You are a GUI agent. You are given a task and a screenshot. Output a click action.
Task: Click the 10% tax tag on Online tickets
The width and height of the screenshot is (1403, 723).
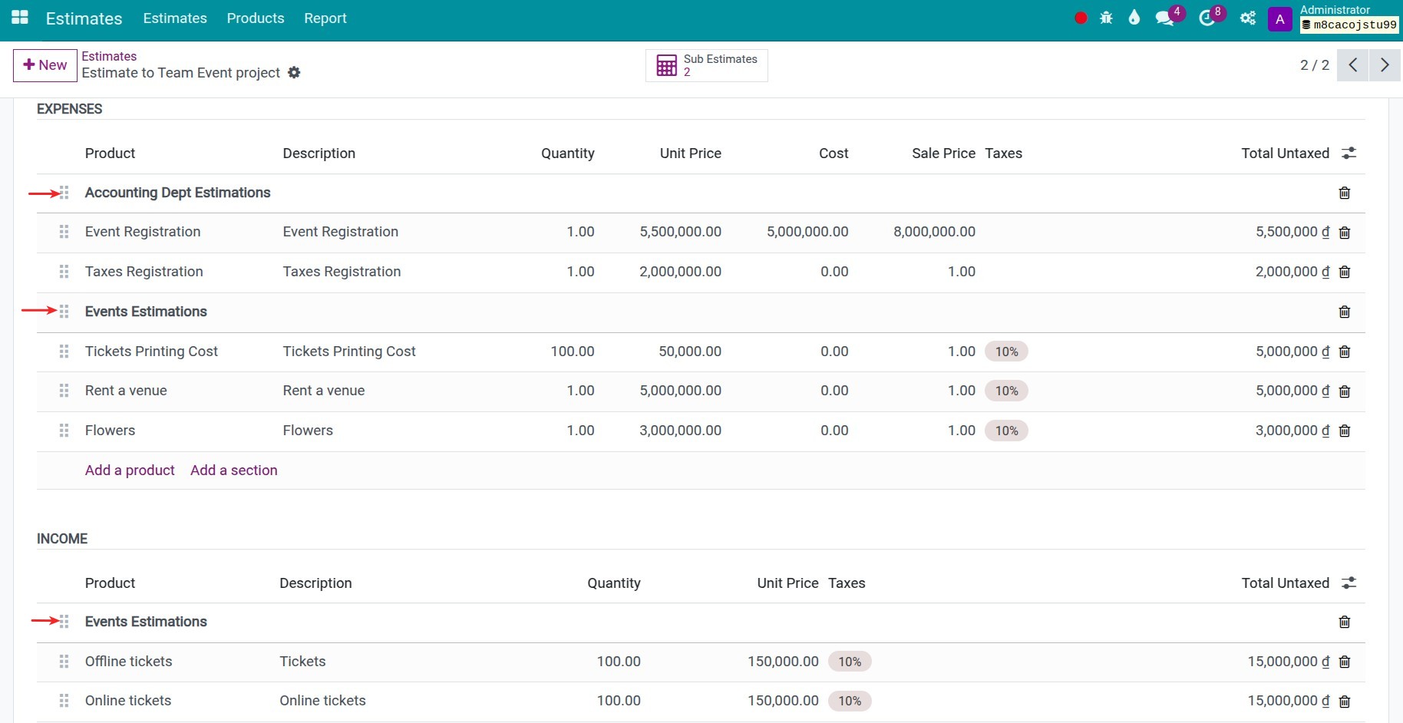pyautogui.click(x=850, y=701)
